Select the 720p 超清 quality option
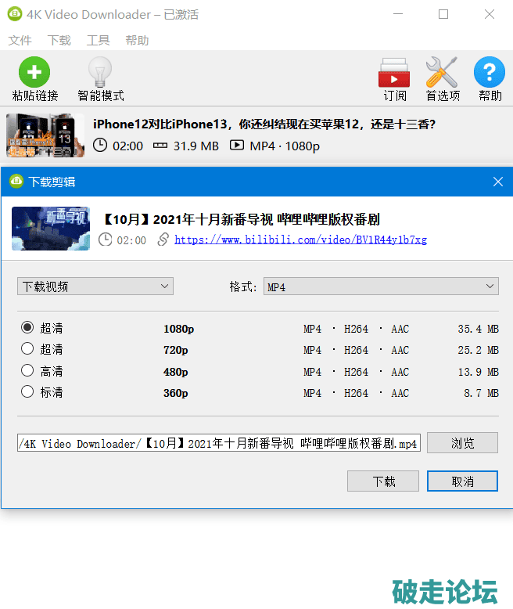The width and height of the screenshot is (513, 609). click(x=28, y=349)
